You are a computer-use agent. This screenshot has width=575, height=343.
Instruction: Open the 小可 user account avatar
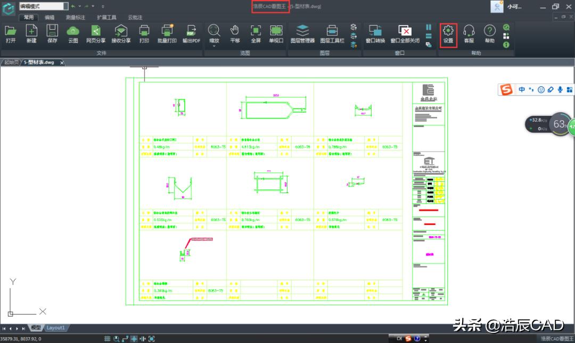click(497, 6)
